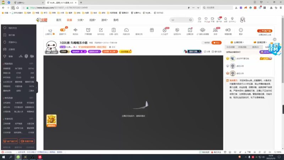Open DOTA2 category in sidebar
The height and width of the screenshot is (160, 284).
coord(31,69)
